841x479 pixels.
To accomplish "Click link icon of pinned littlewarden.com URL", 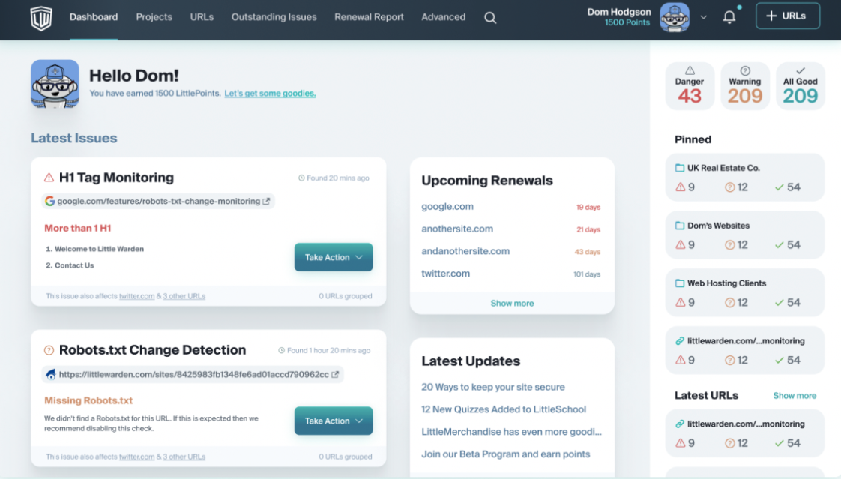I will [x=680, y=340].
